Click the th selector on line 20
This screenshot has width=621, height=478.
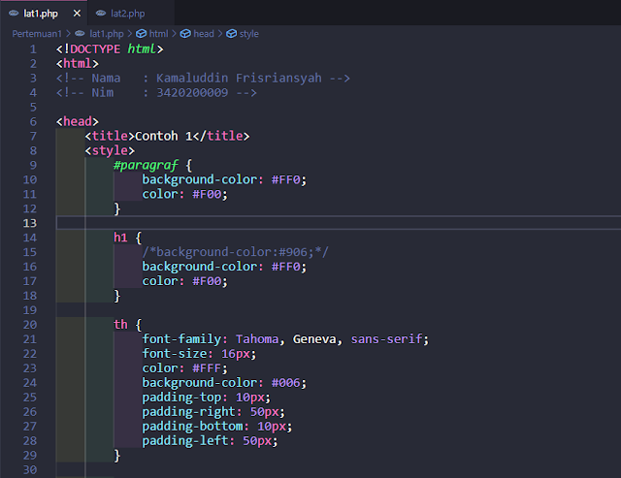coord(120,325)
